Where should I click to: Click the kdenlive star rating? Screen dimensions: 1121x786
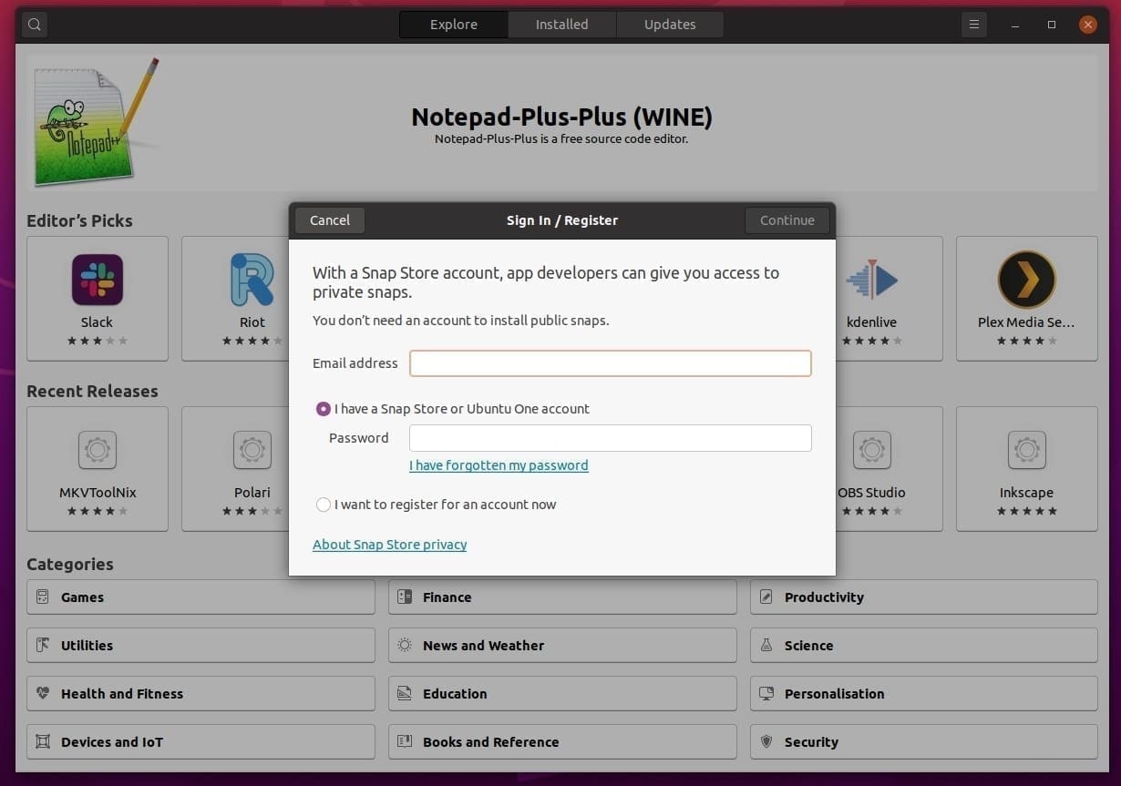point(872,341)
